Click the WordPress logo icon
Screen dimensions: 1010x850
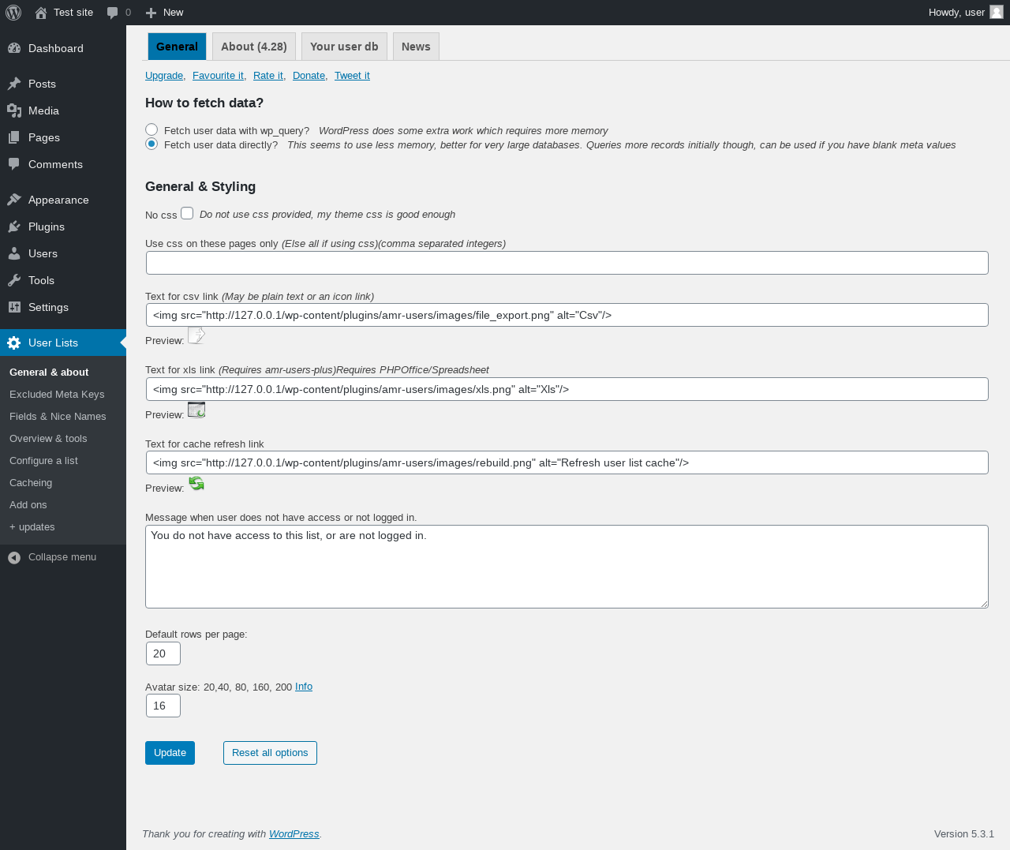click(x=13, y=13)
